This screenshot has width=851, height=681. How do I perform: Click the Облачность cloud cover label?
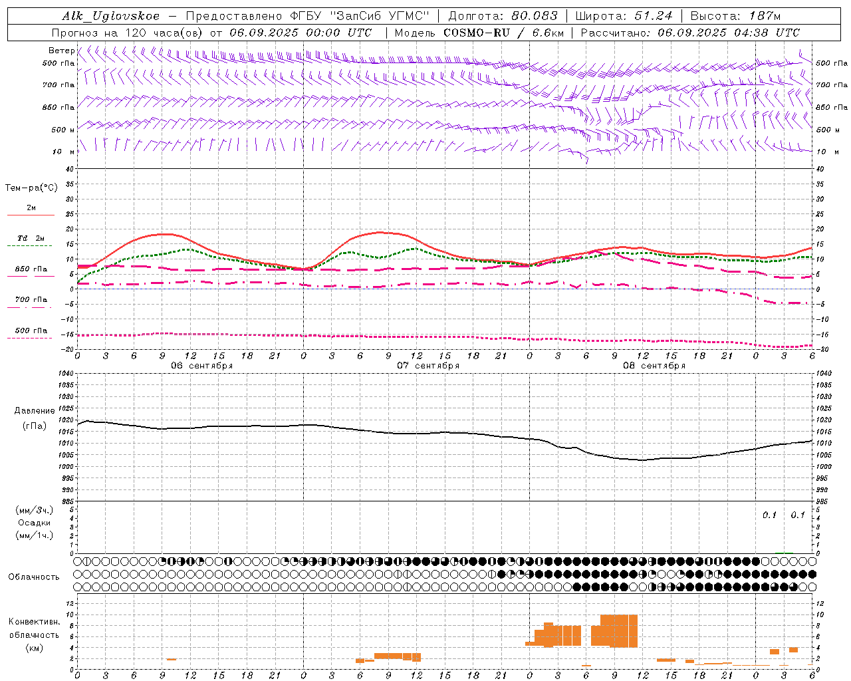(x=34, y=577)
